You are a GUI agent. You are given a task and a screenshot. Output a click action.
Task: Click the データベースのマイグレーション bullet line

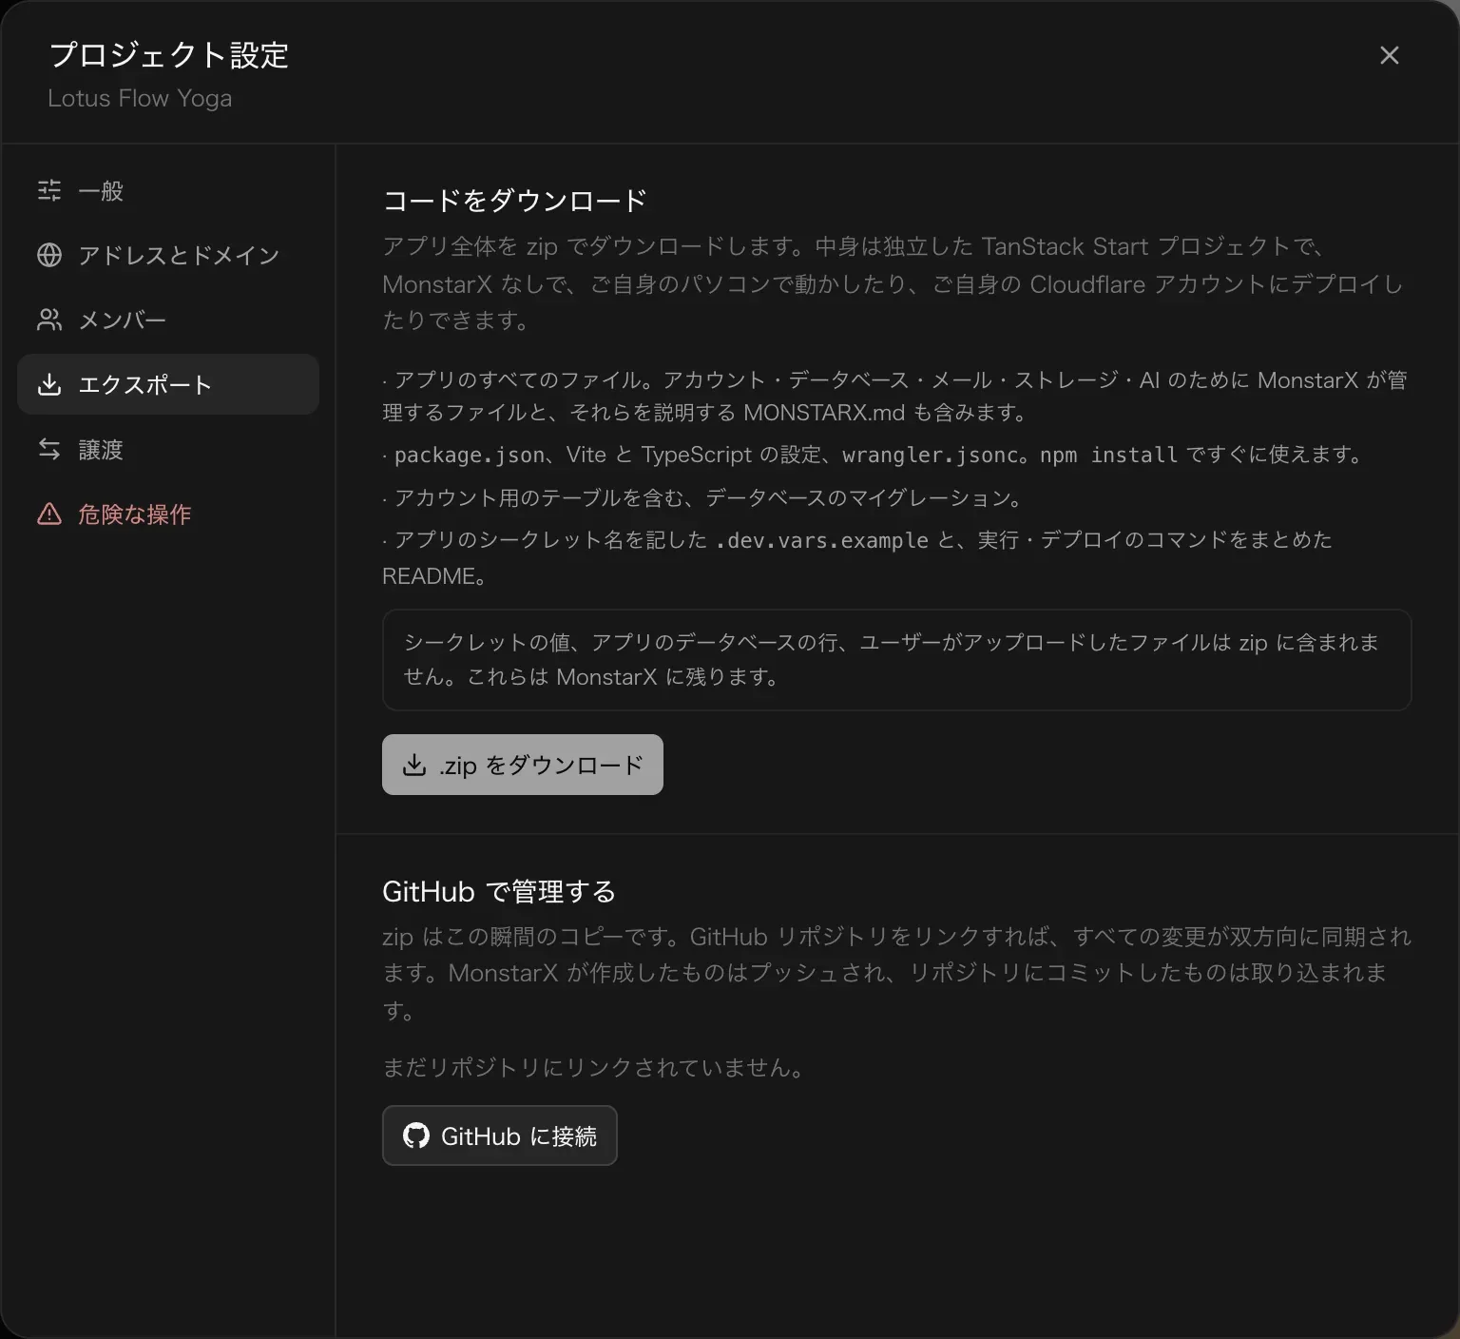(x=704, y=497)
